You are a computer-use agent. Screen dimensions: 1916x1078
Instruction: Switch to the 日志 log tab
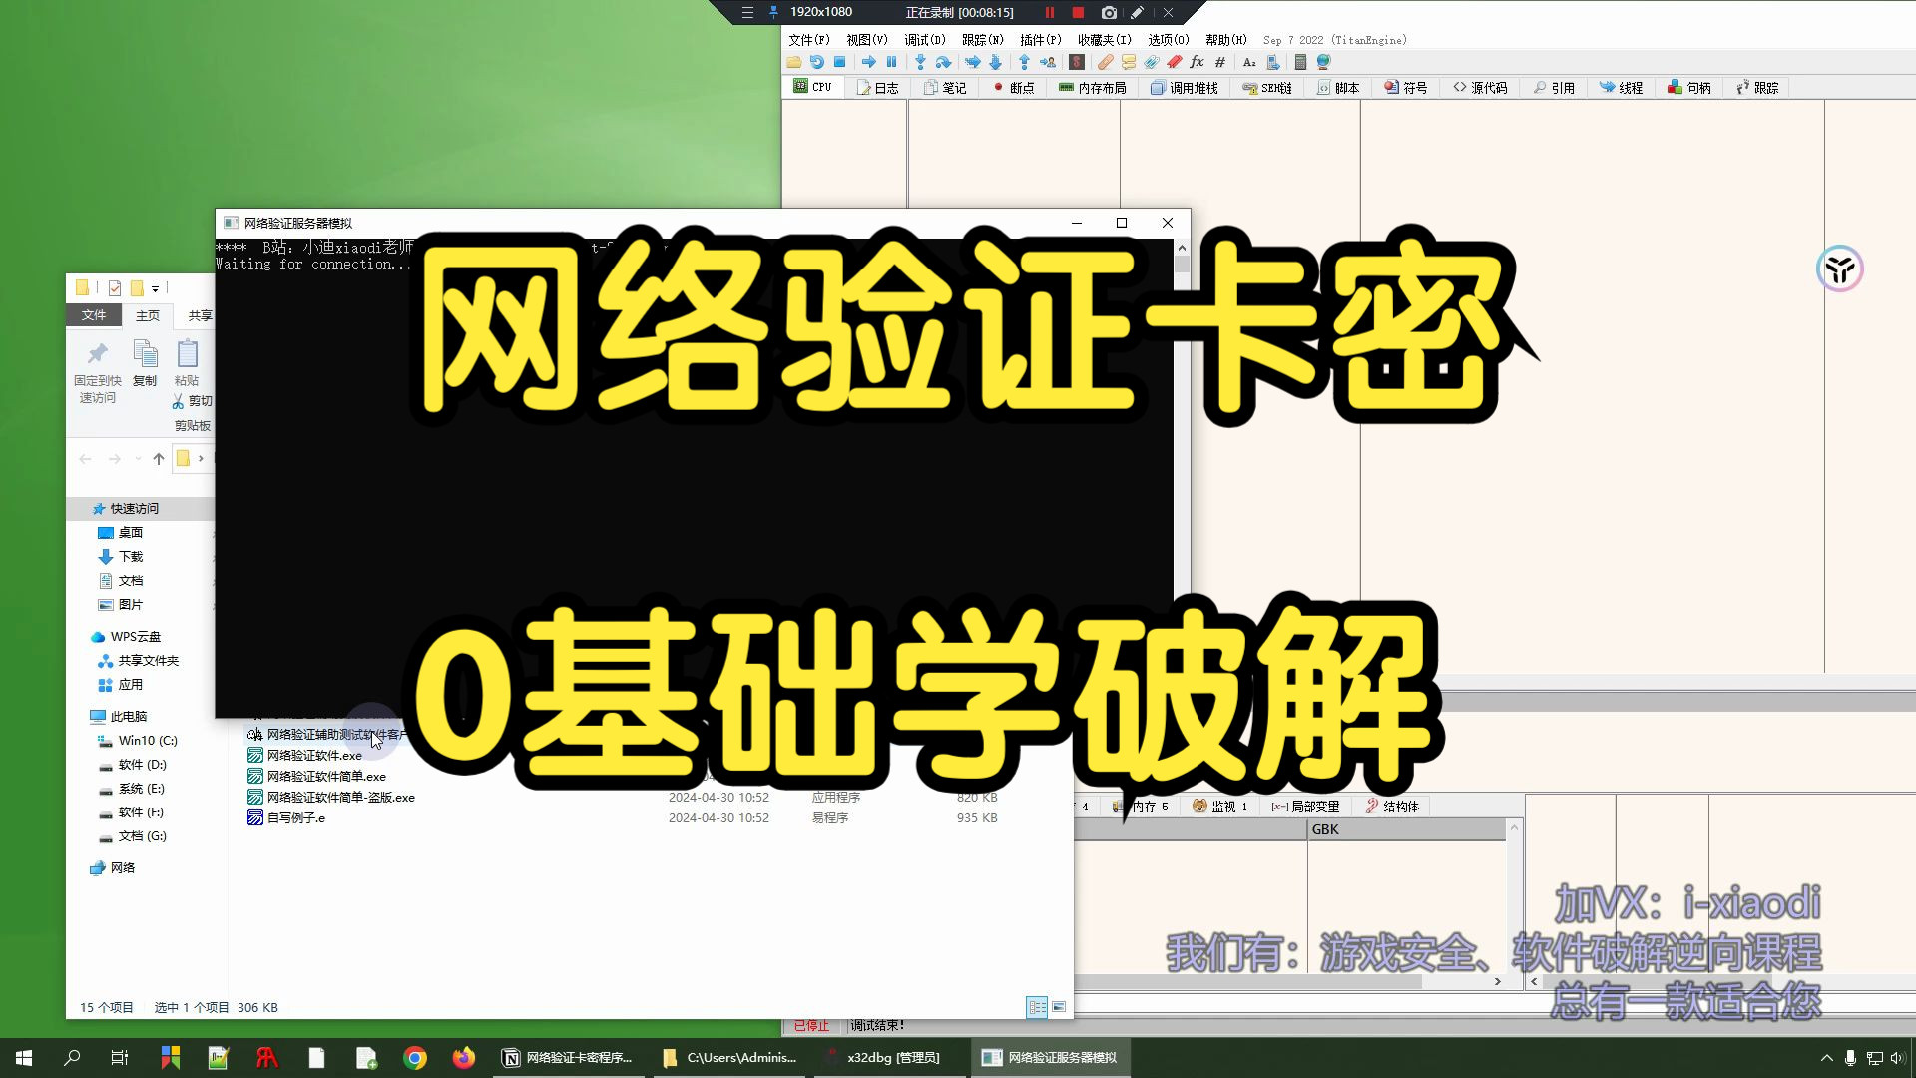point(878,88)
